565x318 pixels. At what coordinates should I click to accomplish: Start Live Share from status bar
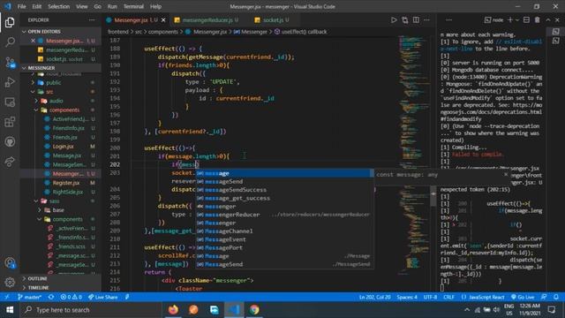pyautogui.click(x=103, y=297)
